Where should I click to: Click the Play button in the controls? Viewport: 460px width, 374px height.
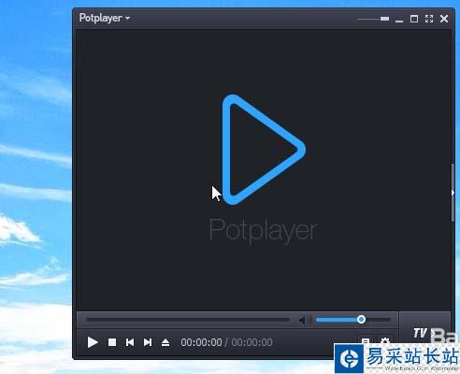(93, 342)
